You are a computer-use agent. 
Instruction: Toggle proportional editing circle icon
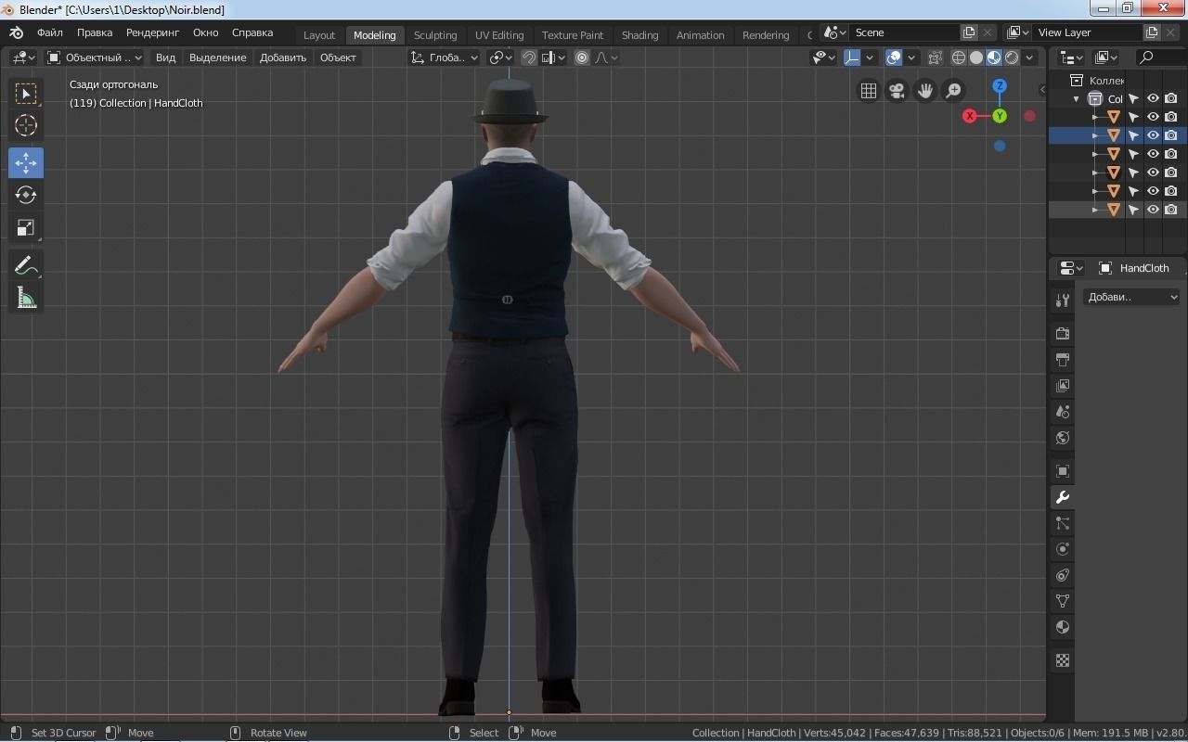[582, 58]
